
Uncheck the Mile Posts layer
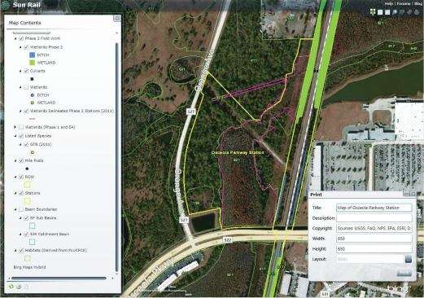click(x=21, y=160)
